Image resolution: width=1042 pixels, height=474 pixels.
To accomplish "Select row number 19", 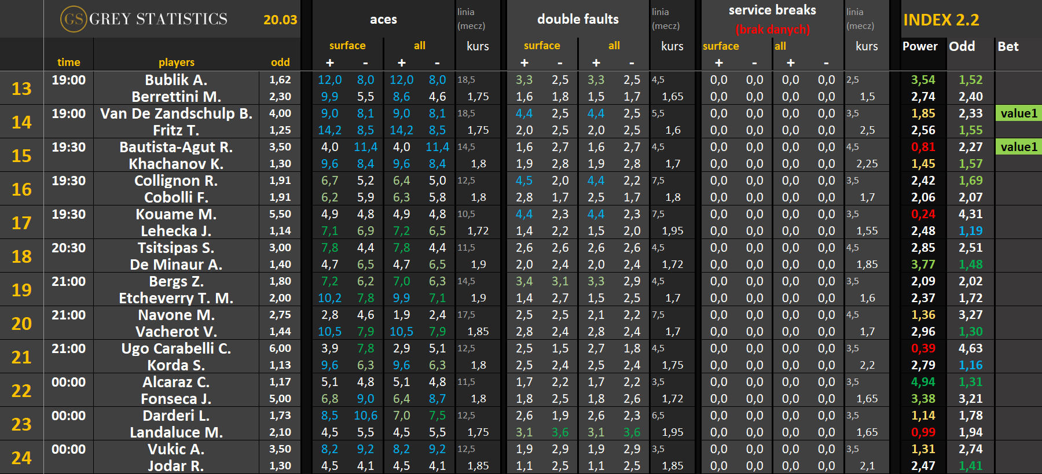I will tap(21, 290).
